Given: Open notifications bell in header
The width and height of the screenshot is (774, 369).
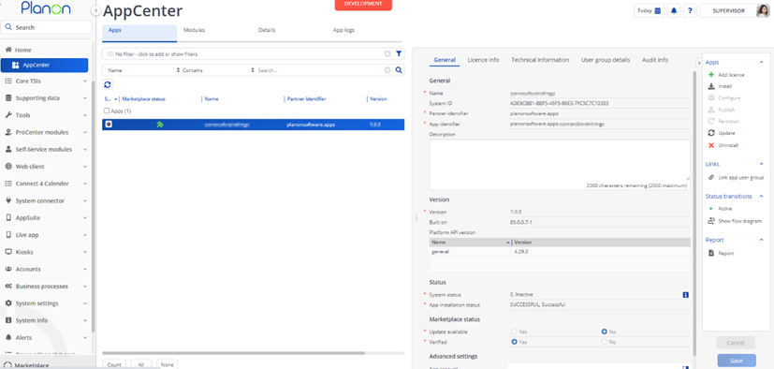Looking at the screenshot, I should (x=673, y=10).
